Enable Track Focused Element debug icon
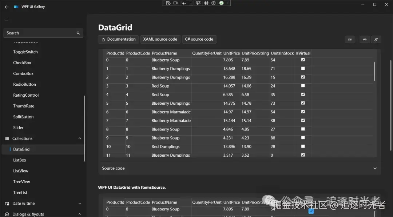Viewport: 393px width, 217px height. click(x=198, y=3)
